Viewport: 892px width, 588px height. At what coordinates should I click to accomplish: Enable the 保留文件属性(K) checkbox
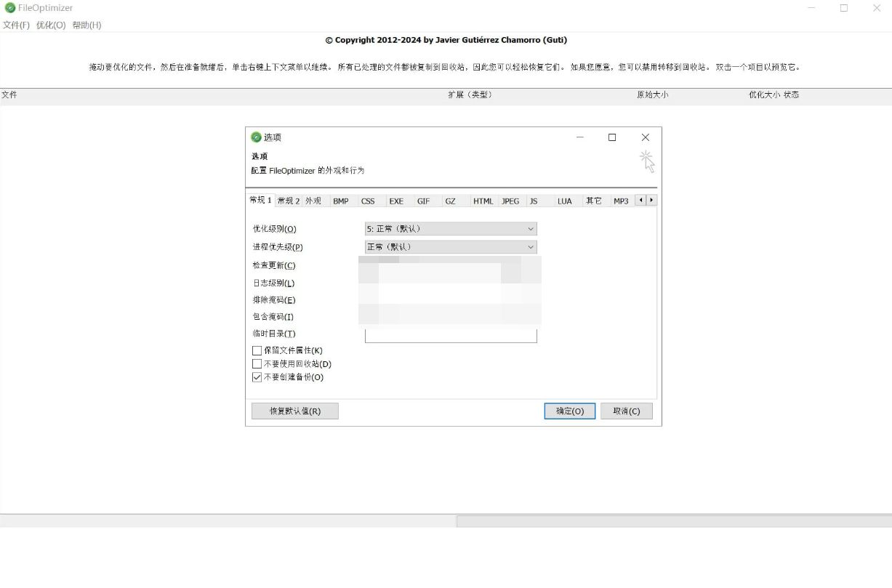pyautogui.click(x=257, y=350)
